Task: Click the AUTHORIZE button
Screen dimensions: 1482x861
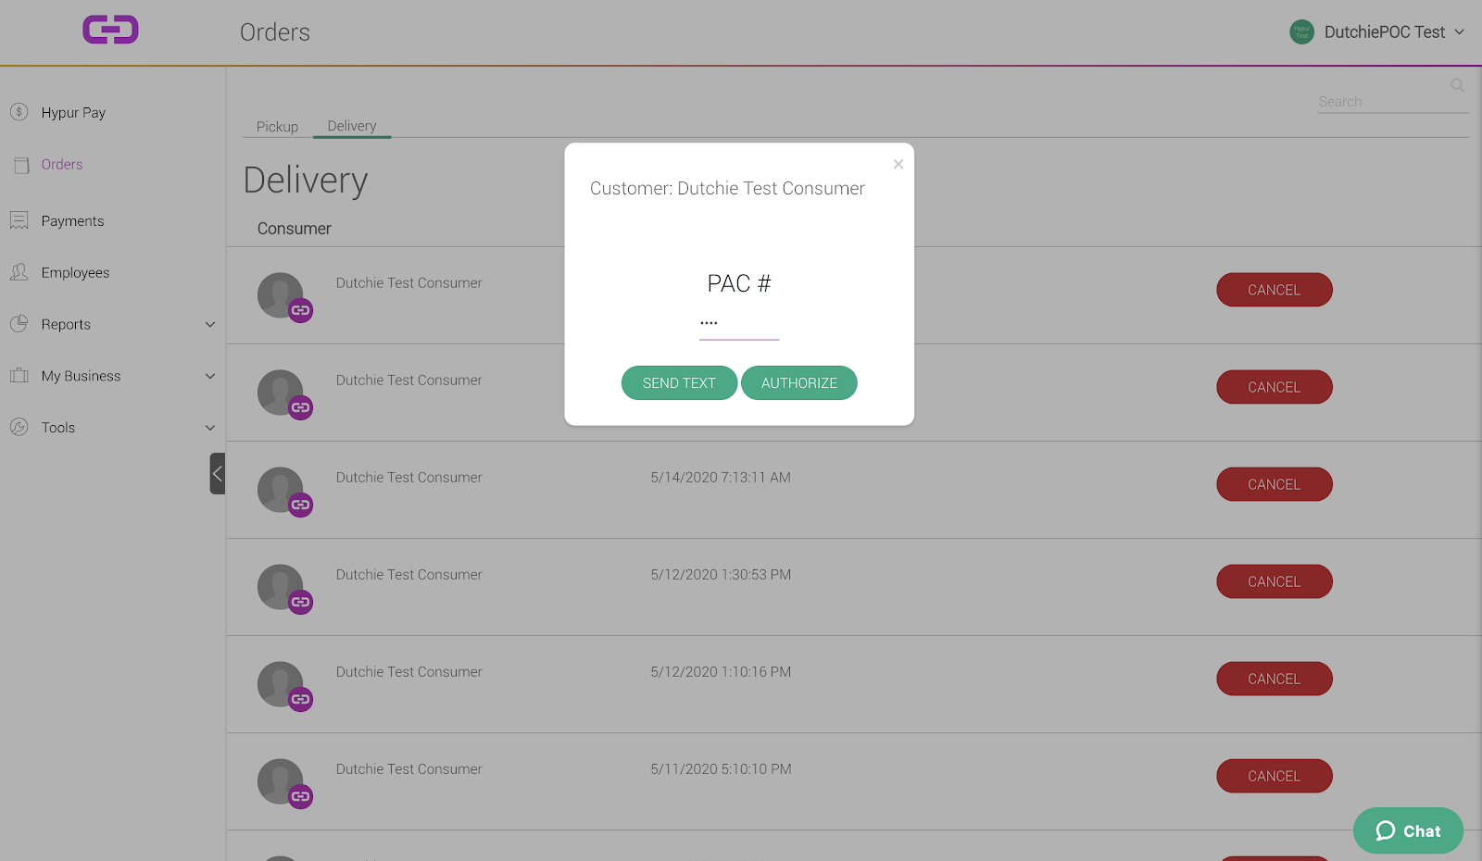Action: (799, 383)
